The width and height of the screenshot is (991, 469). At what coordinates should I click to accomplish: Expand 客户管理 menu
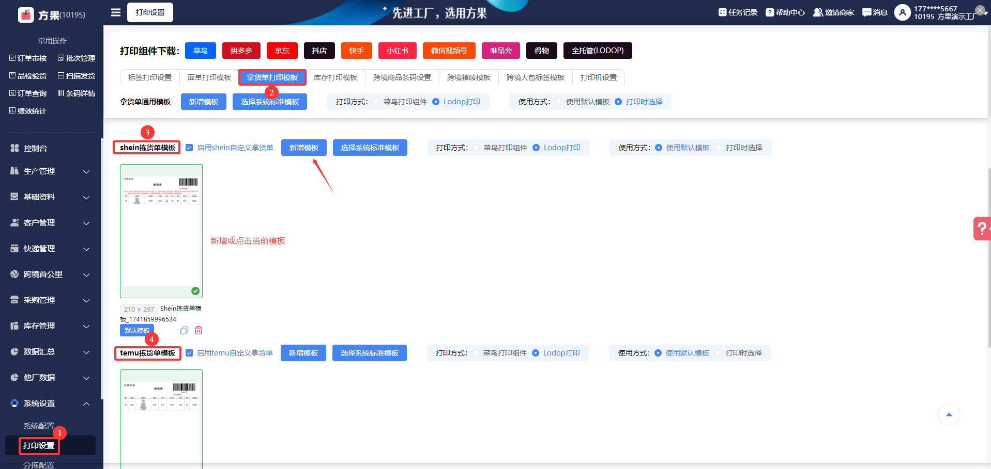point(50,223)
